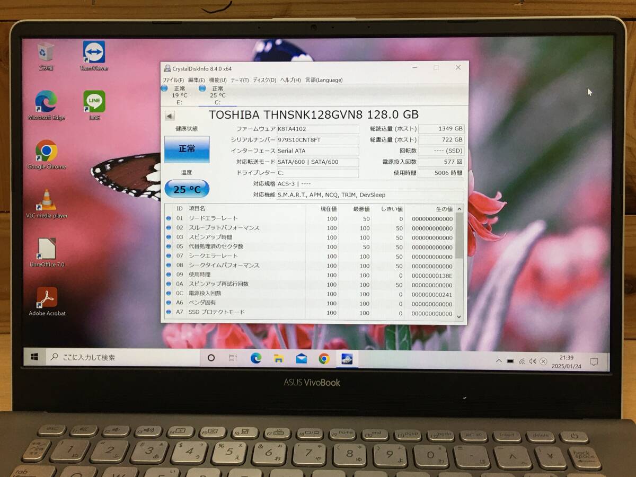The height and width of the screenshot is (477, 636).
Task: Show hidden tray icons chevron
Action: tap(499, 361)
